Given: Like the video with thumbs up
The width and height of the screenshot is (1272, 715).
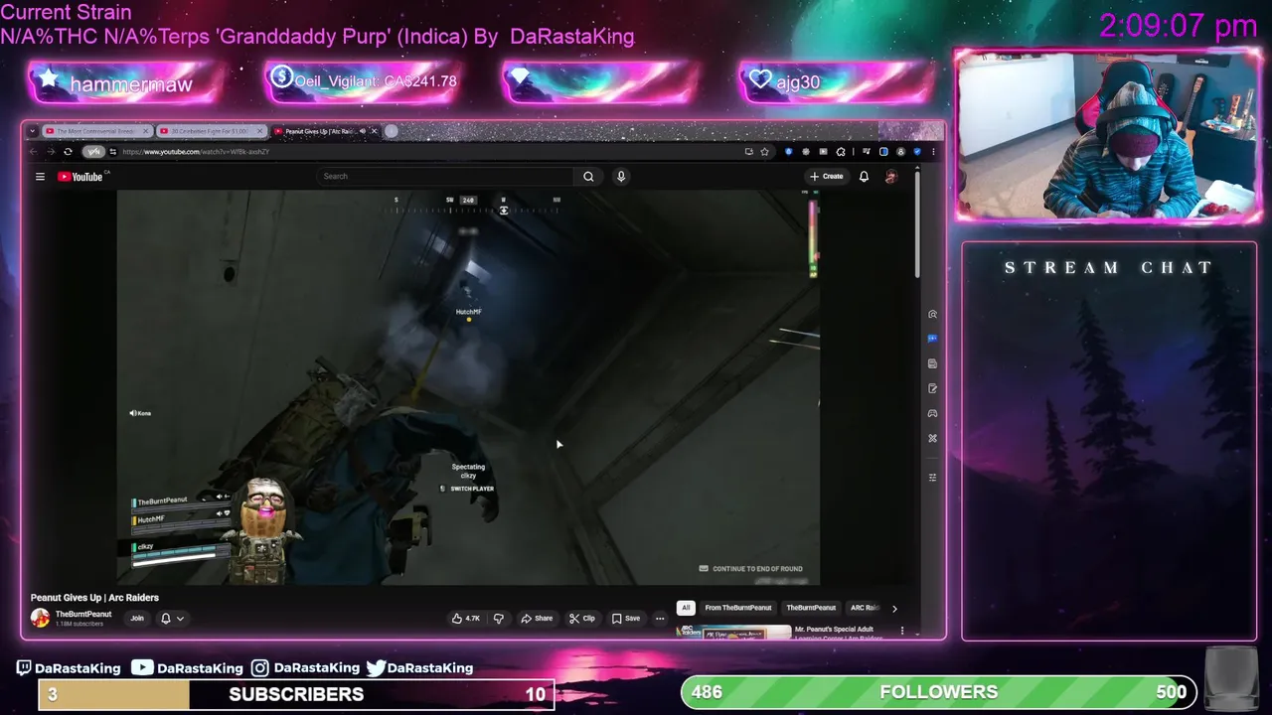Looking at the screenshot, I should coord(465,619).
